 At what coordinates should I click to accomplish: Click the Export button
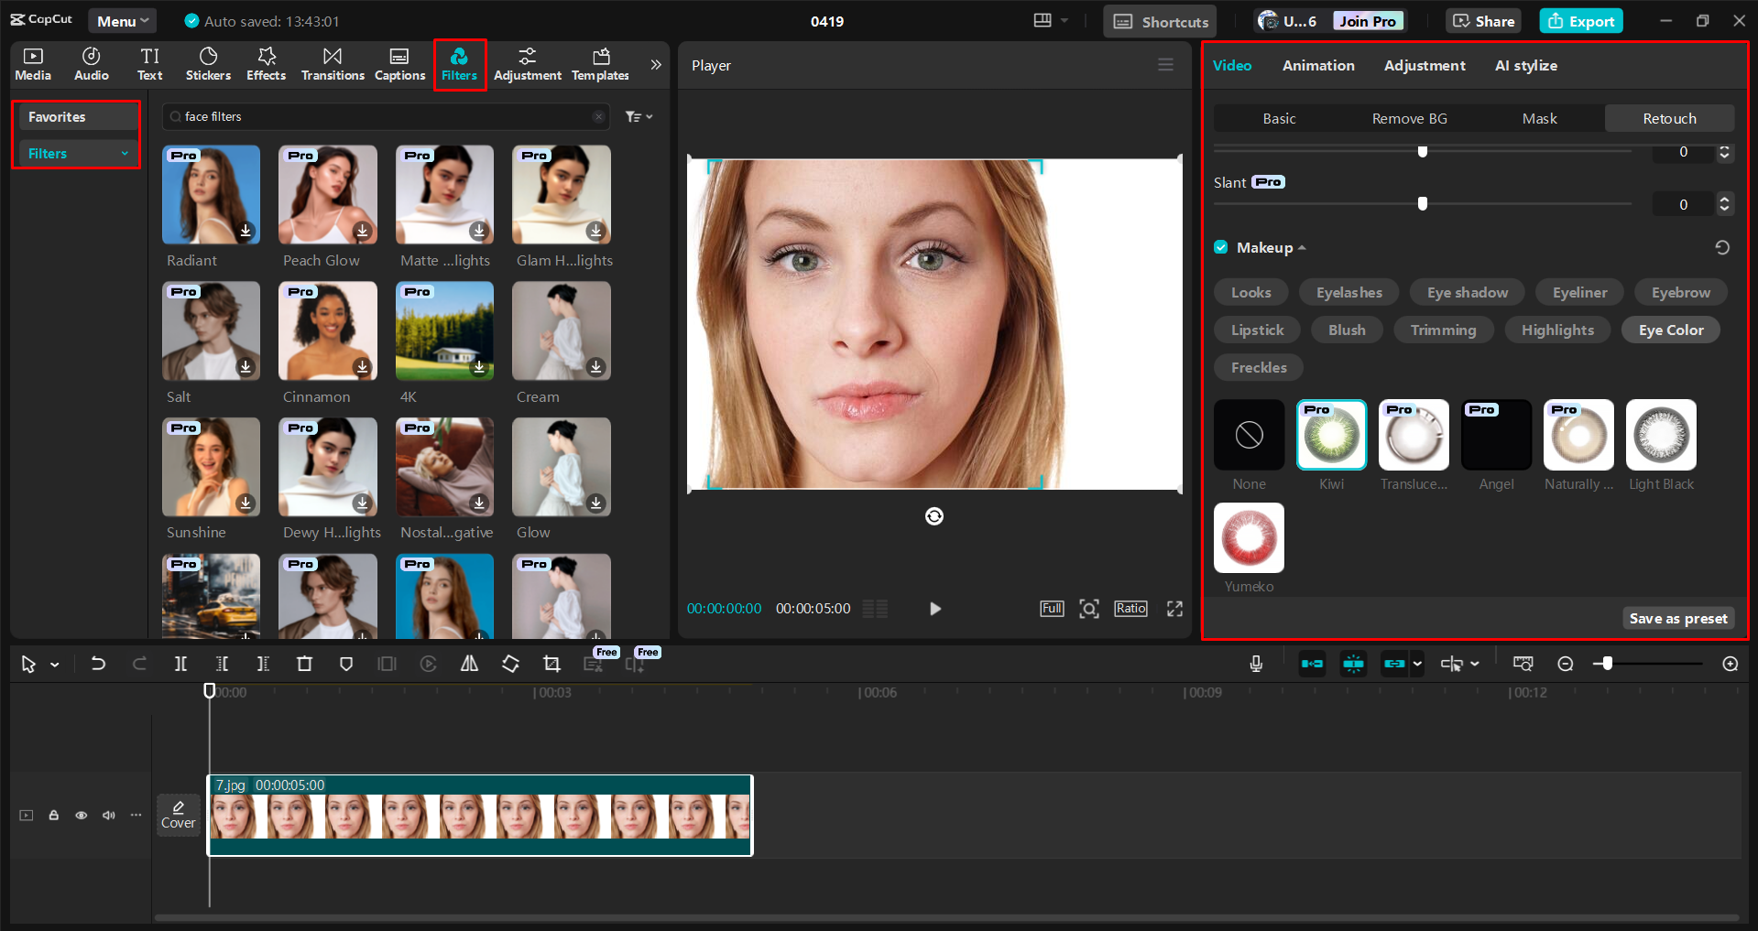(1579, 20)
